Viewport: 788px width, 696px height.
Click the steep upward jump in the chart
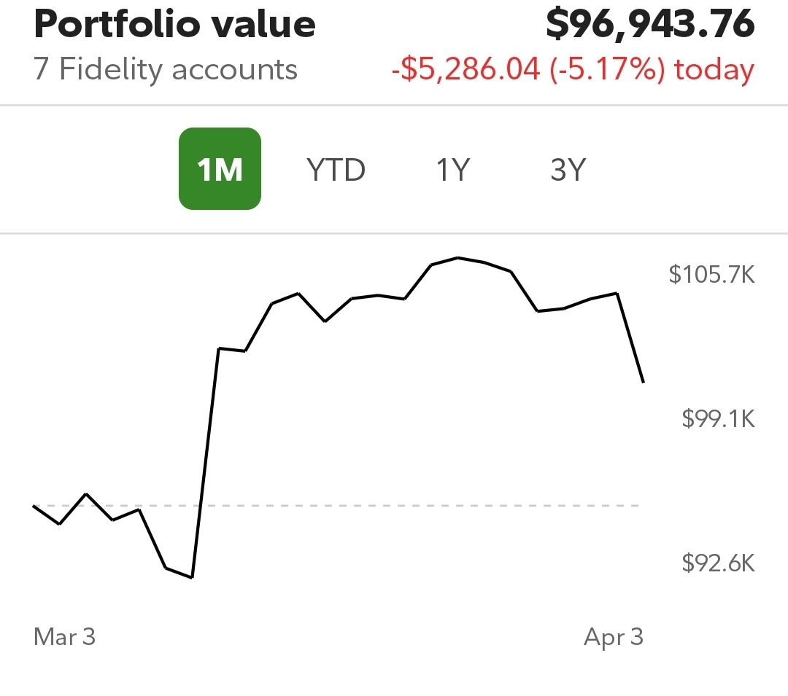tap(205, 463)
